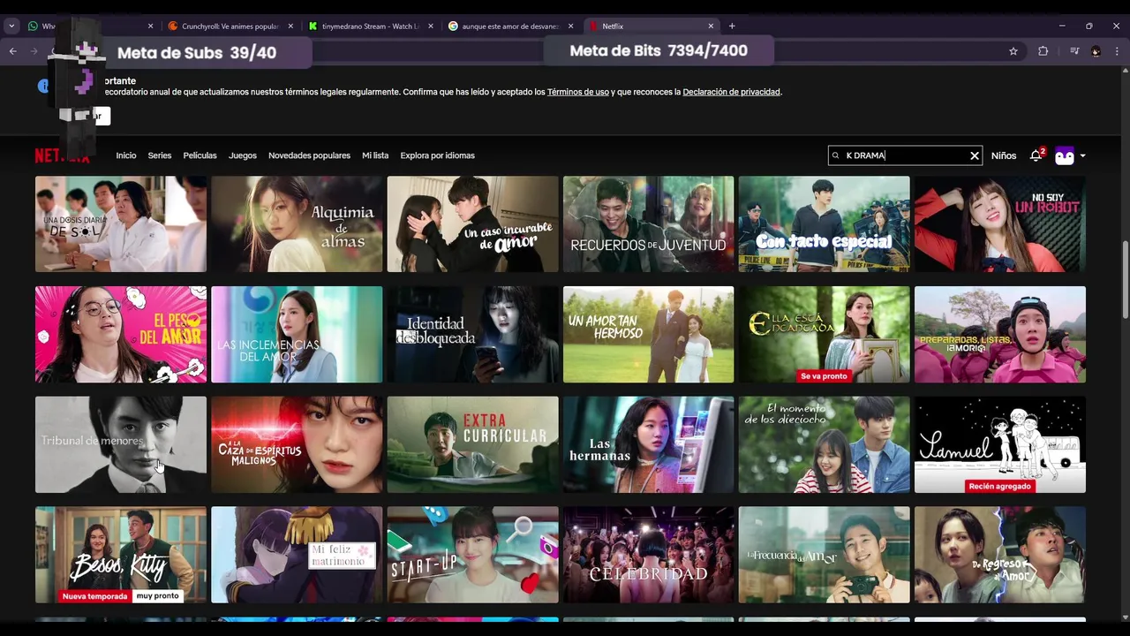1130x636 pixels.
Task: Bookmark this page with the star icon
Action: [x=1013, y=51]
